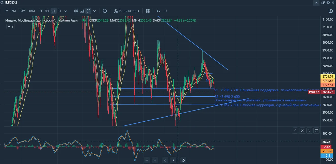This screenshot has width=336, height=164.
Task: Switch to the 4Ч timeframe
Action: (47, 11)
